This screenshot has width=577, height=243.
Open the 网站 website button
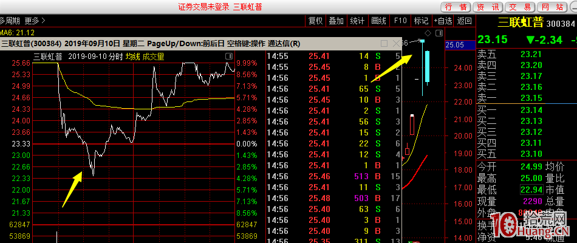pos(552,7)
